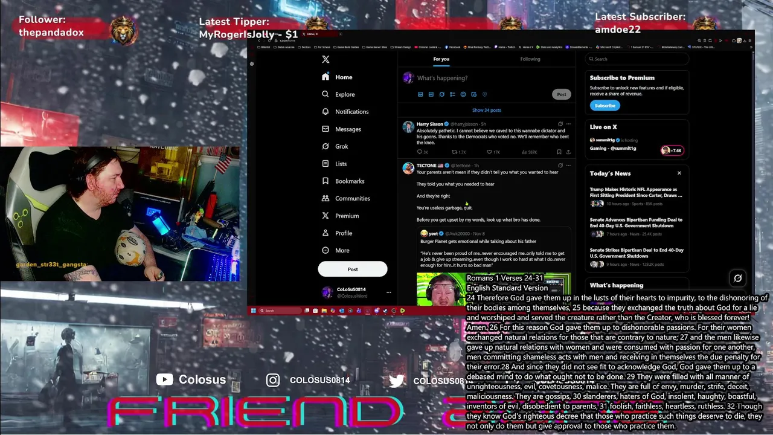Image resolution: width=773 pixels, height=435 pixels.
Task: Ask Grok about Harry Sisson's post
Action: 560,124
